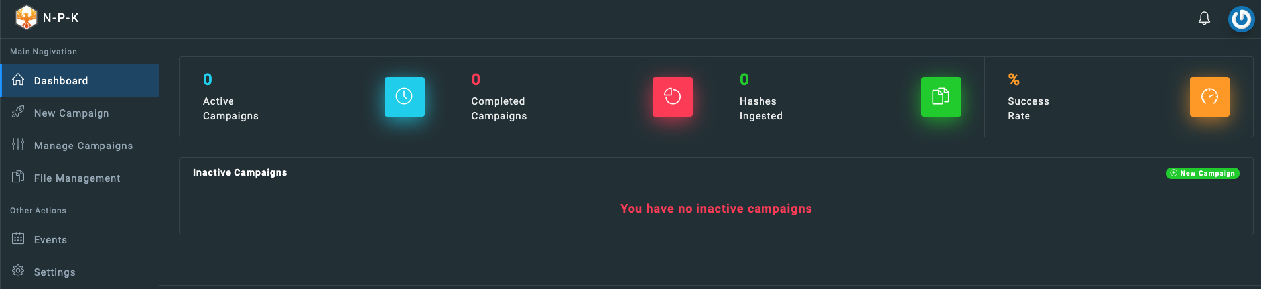Click the rocket icon beside New Campaign
This screenshot has height=289, width=1261.
point(18,112)
